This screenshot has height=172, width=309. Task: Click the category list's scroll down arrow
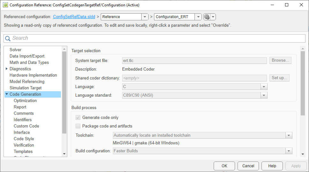click(x=64, y=154)
